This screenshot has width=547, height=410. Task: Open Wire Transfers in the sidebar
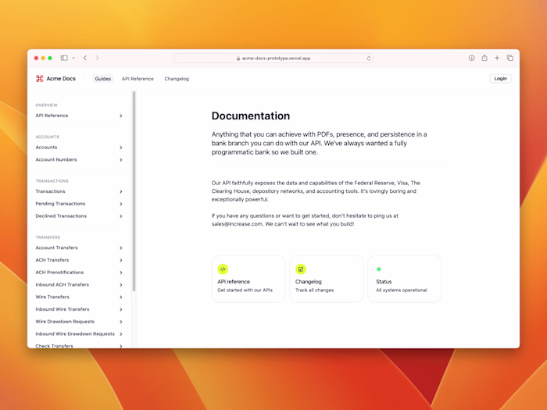click(79, 297)
